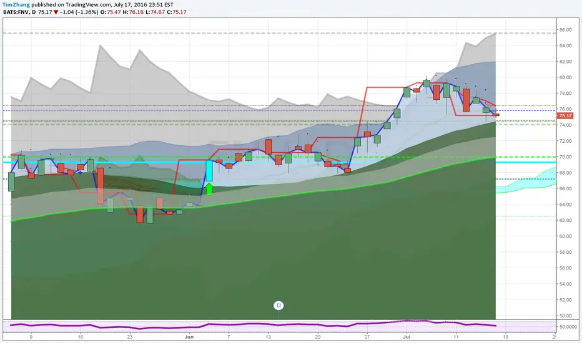This screenshot has height=343, width=582.
Task: Click the open value O:75.47
Action: [x=111, y=12]
